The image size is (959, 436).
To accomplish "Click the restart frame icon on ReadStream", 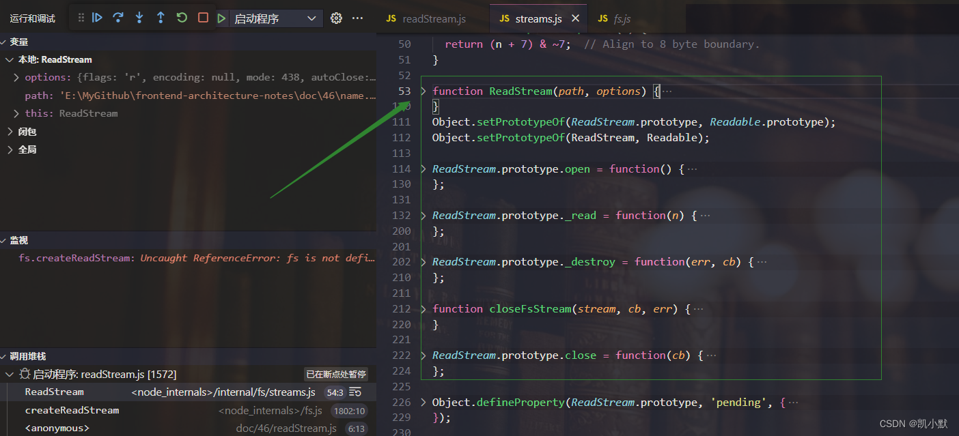I will (x=355, y=392).
